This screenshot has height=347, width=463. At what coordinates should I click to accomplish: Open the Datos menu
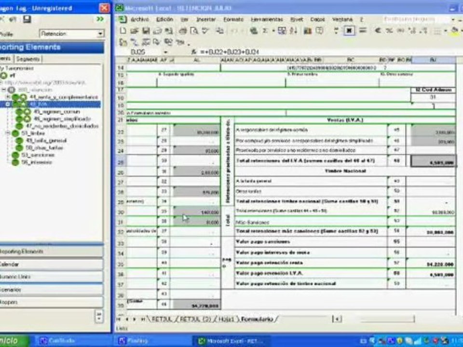(x=317, y=19)
